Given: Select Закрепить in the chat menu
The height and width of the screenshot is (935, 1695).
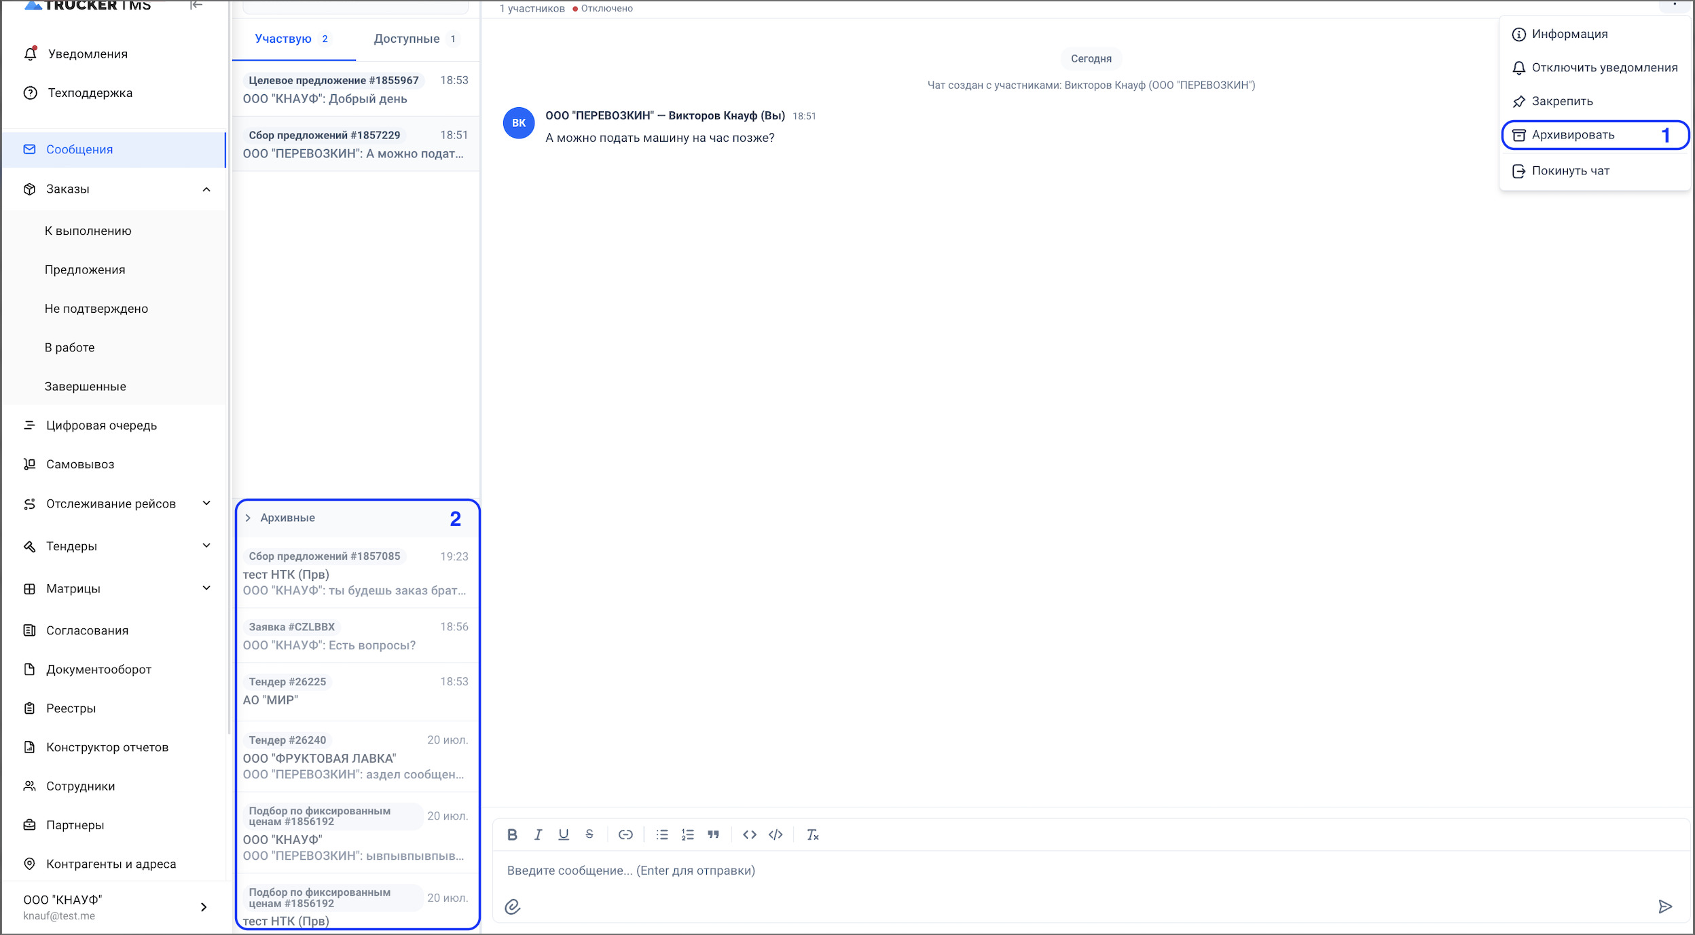Looking at the screenshot, I should pos(1594,101).
